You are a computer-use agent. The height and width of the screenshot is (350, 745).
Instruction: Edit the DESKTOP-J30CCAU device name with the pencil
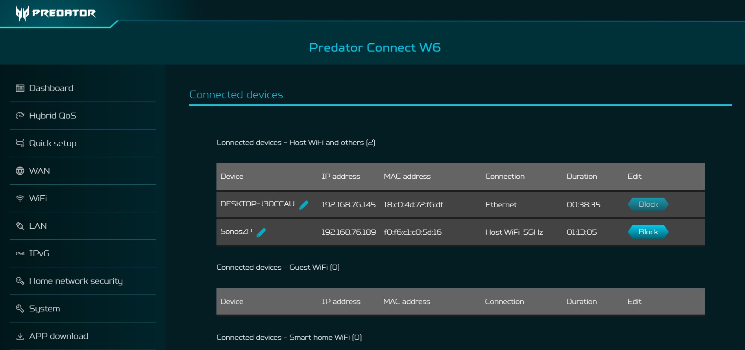pyautogui.click(x=304, y=205)
